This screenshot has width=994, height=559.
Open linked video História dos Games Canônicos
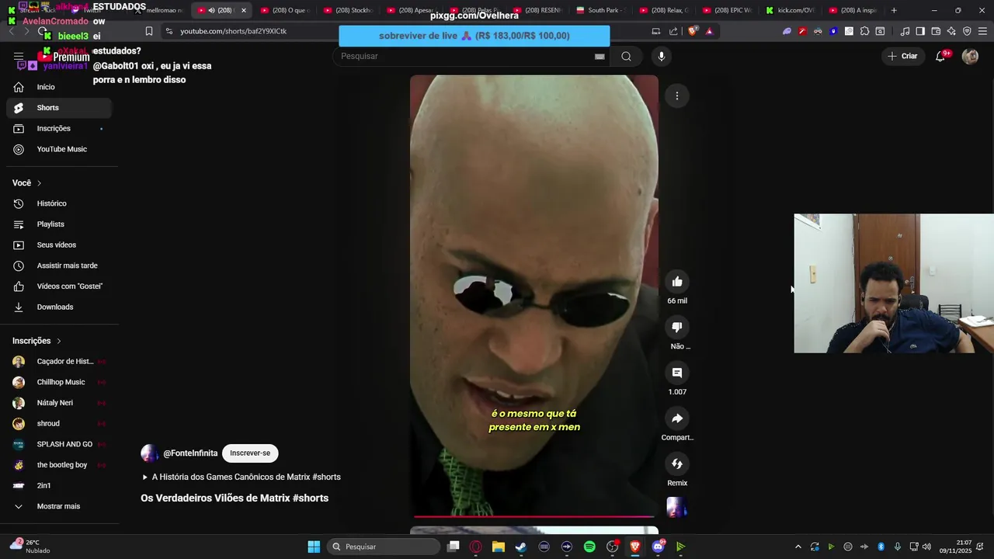pos(242,477)
